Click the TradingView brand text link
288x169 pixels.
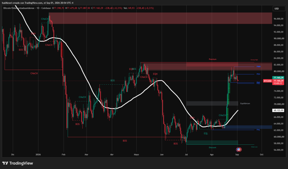(21, 163)
